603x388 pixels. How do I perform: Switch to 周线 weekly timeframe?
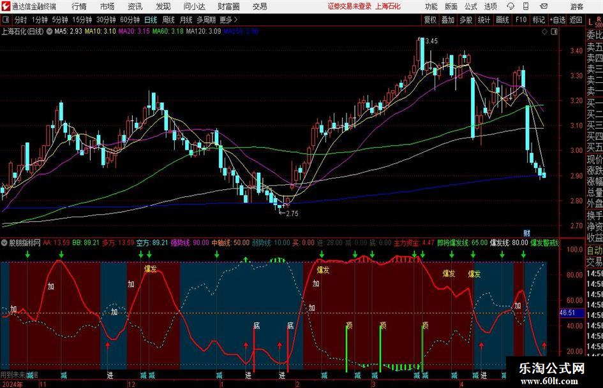click(x=168, y=20)
